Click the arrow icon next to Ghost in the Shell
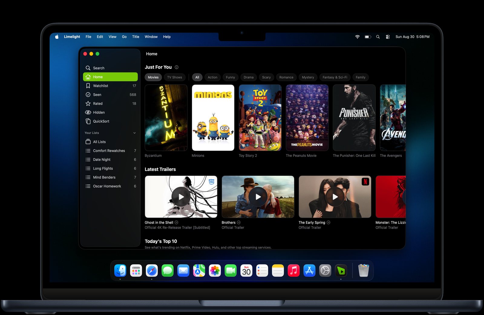This screenshot has width=484, height=315. [x=176, y=222]
